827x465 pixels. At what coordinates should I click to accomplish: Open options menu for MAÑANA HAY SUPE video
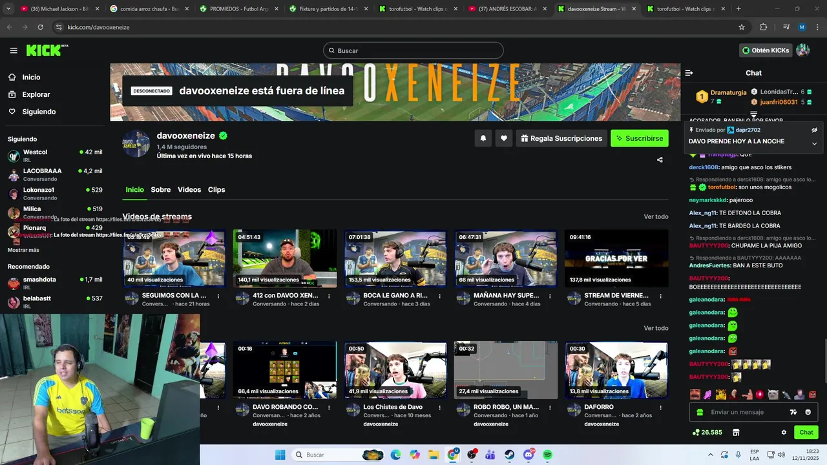click(x=550, y=296)
